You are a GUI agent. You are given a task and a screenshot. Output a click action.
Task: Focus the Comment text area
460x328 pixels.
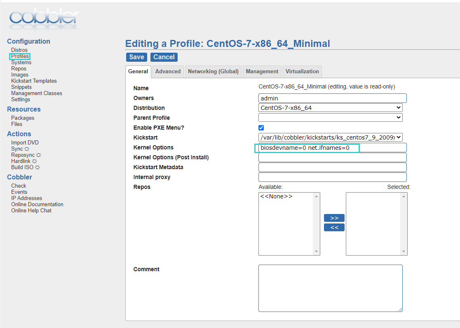pyautogui.click(x=330, y=288)
